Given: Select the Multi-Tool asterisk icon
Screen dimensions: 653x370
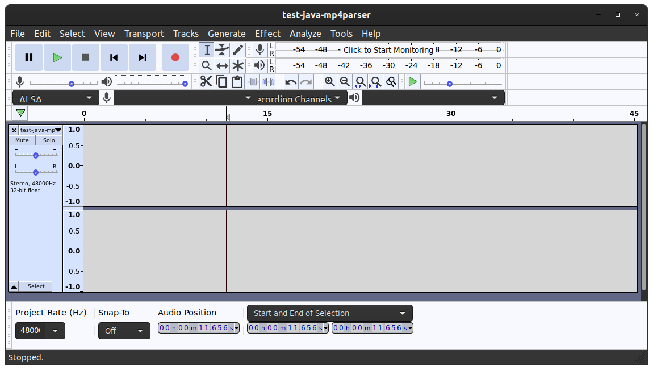Looking at the screenshot, I should pos(238,65).
